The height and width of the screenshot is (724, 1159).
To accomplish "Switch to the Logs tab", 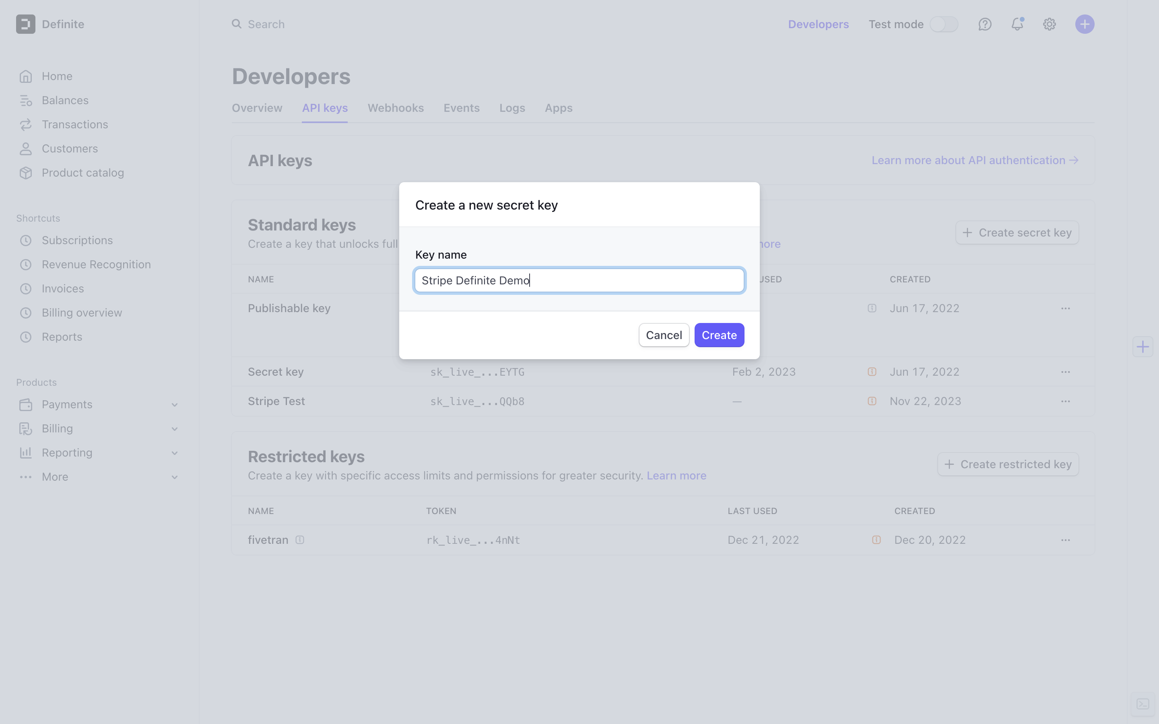I will pos(512,108).
